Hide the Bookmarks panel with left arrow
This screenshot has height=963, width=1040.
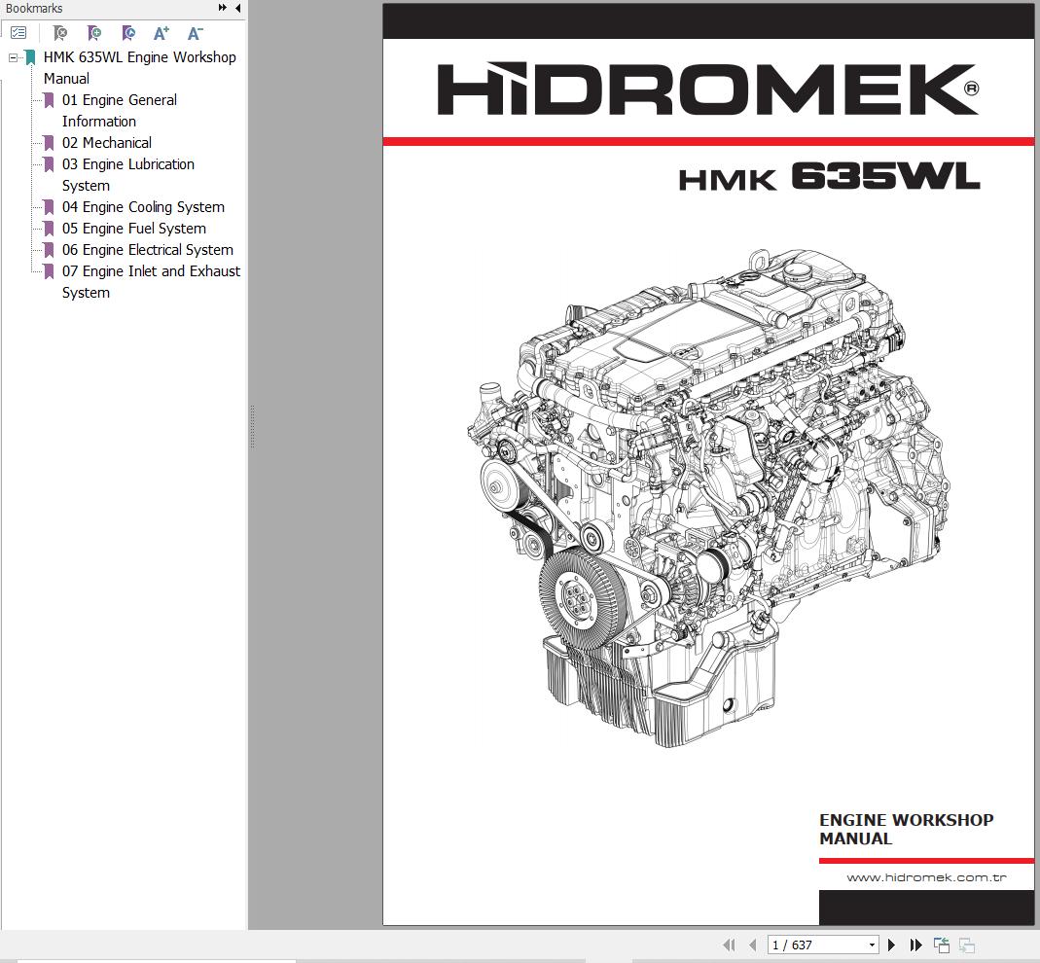point(237,8)
